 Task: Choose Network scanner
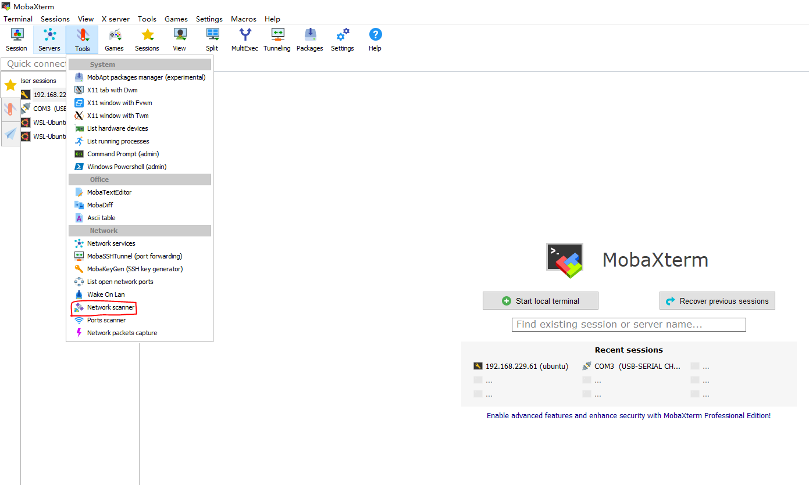tap(140, 307)
